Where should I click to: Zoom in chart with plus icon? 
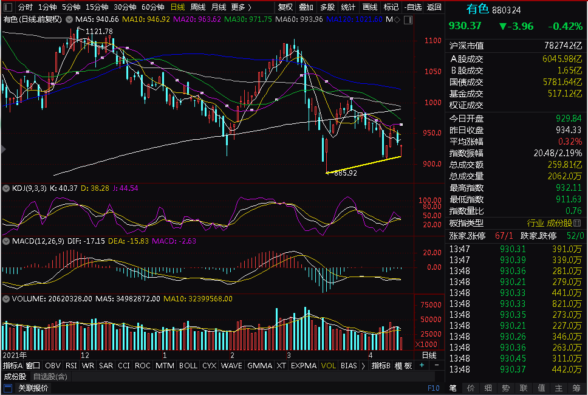tap(422, 365)
